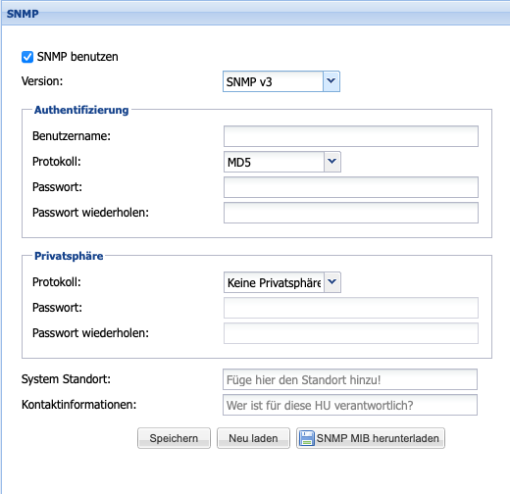
Task: Click the System Standort input field
Action: coord(350,379)
